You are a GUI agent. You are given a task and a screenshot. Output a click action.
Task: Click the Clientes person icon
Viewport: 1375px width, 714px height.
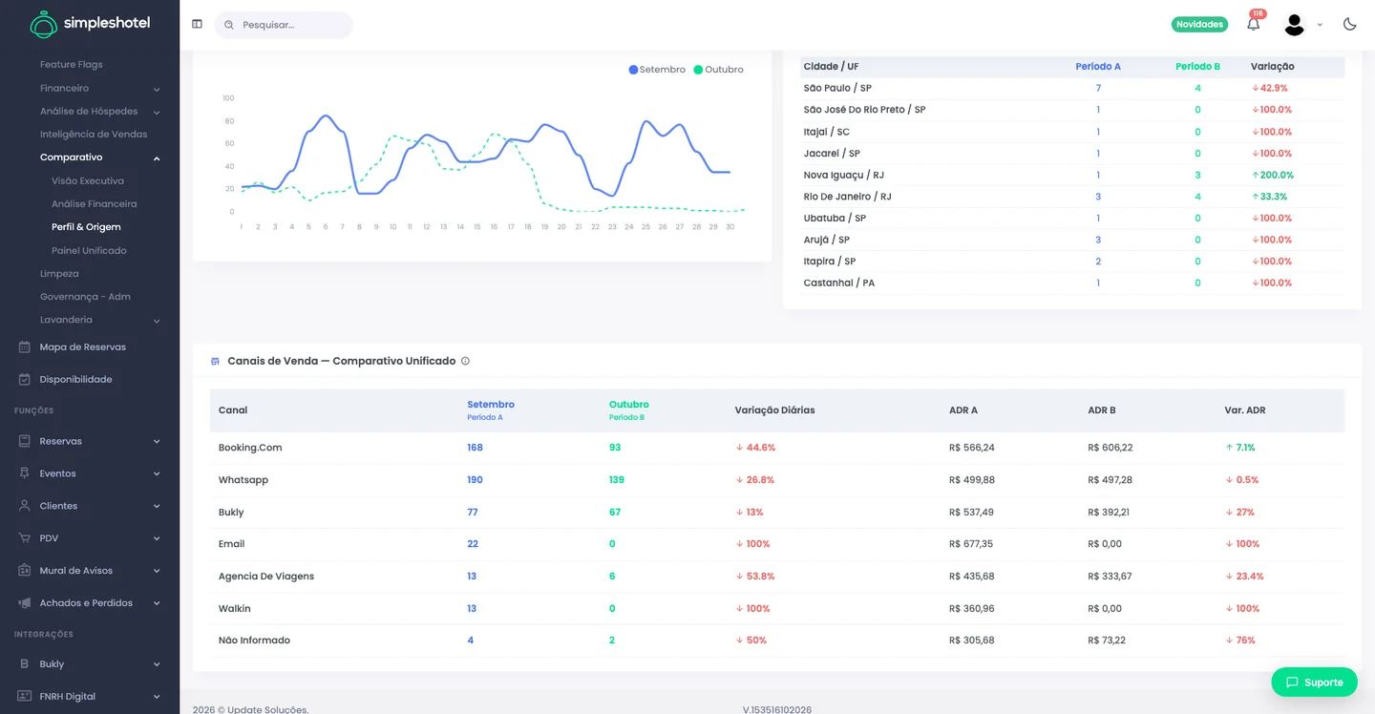(25, 506)
